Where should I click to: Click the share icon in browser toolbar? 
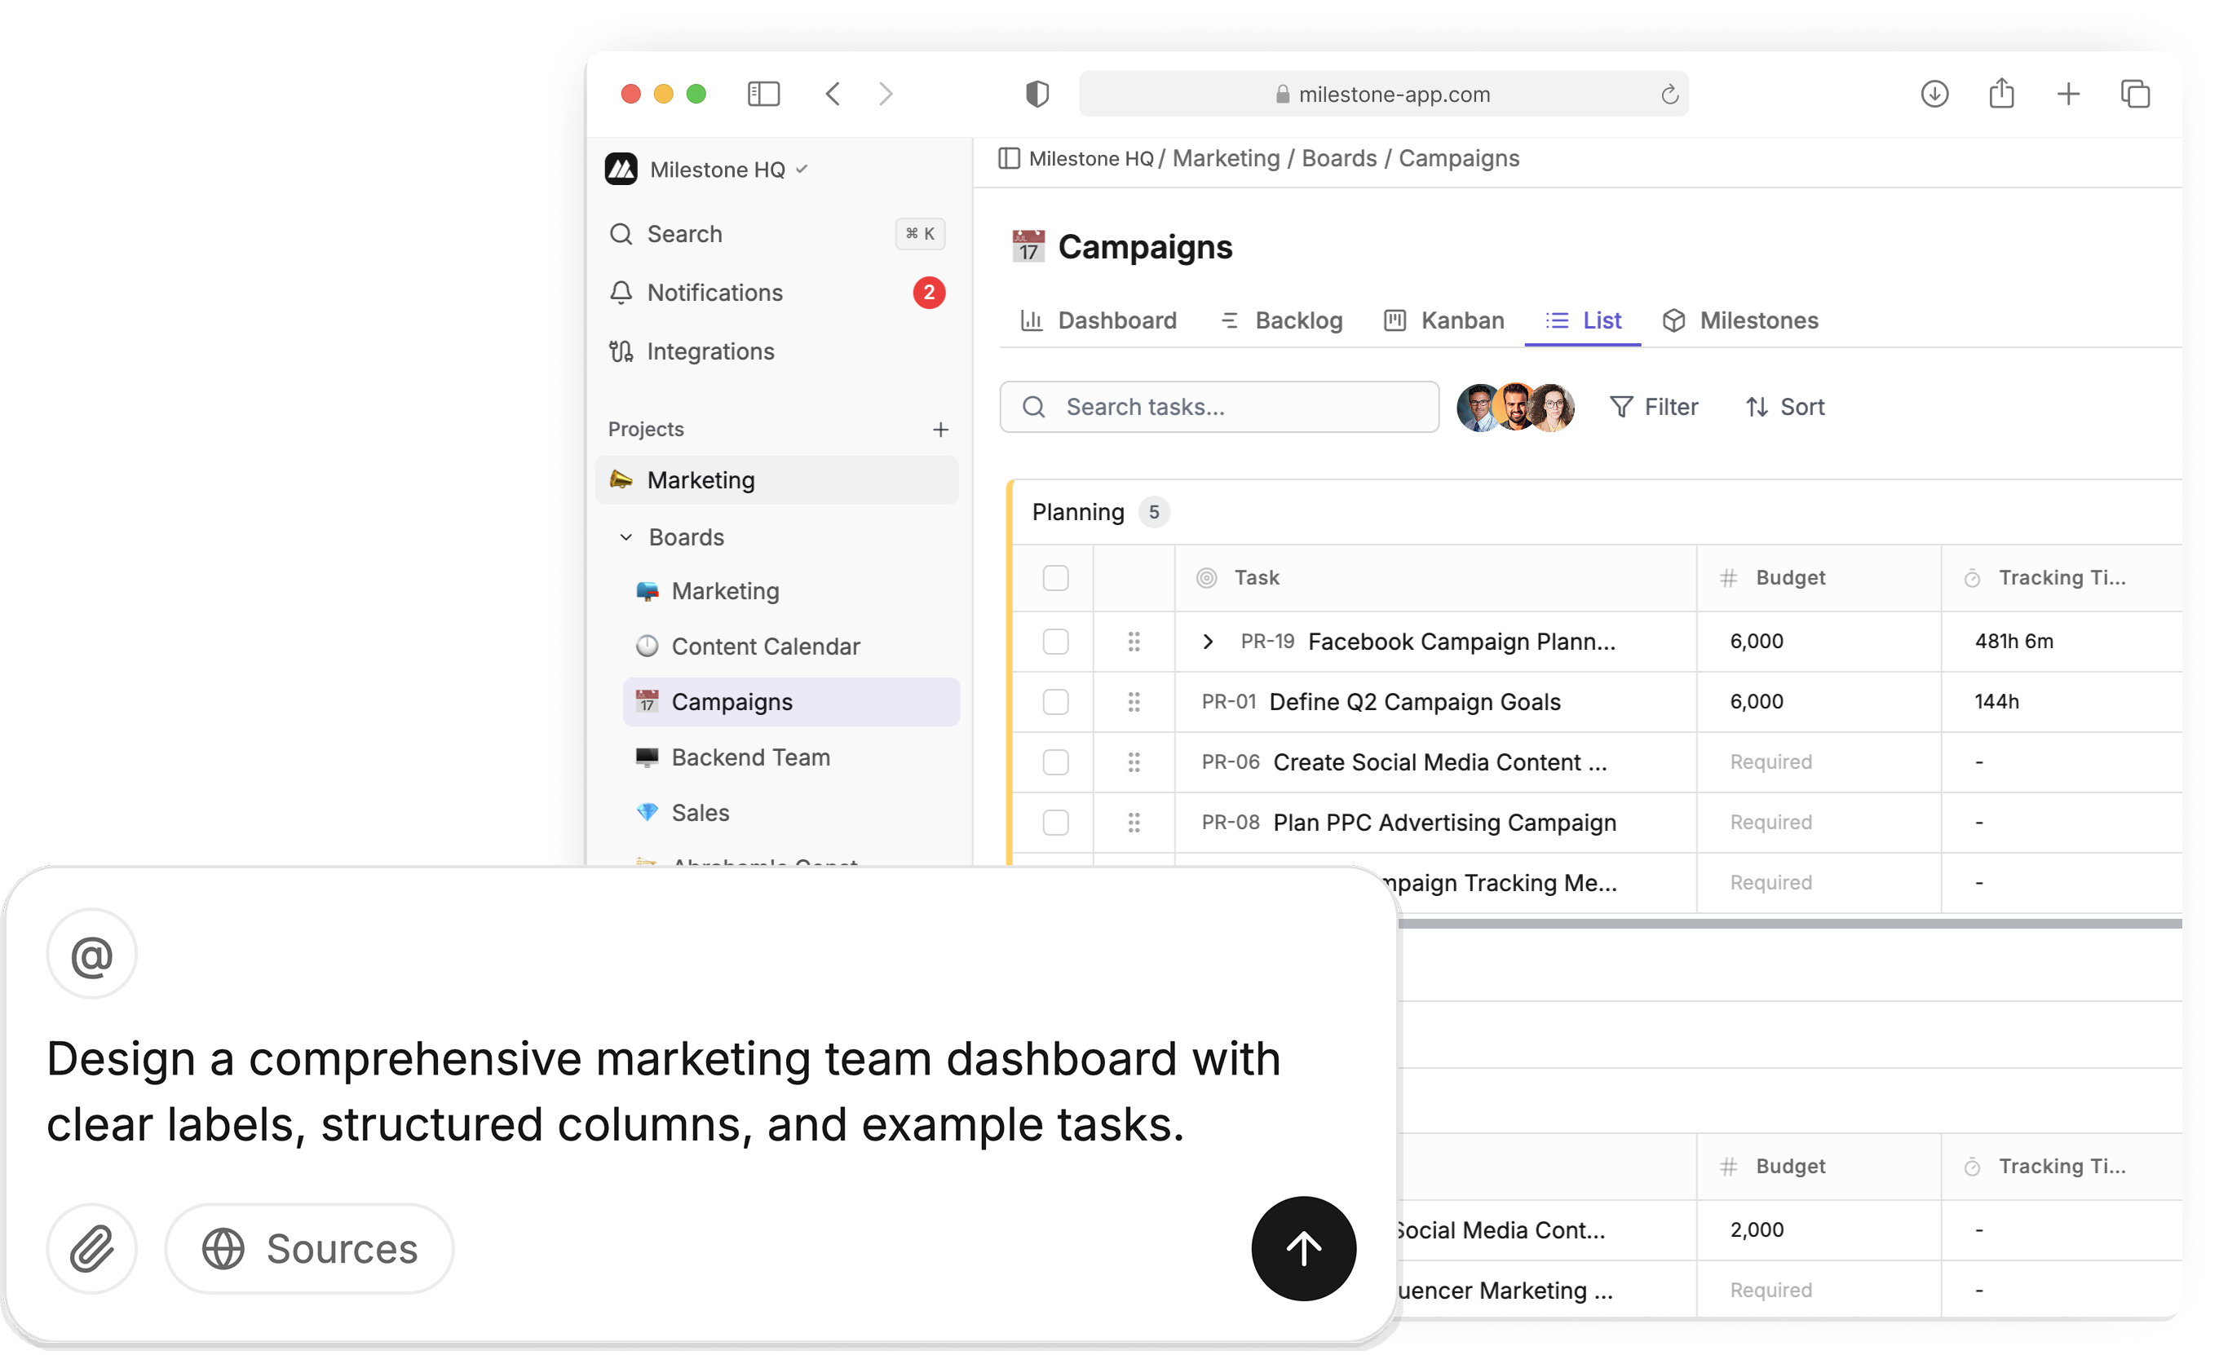pos(2001,94)
